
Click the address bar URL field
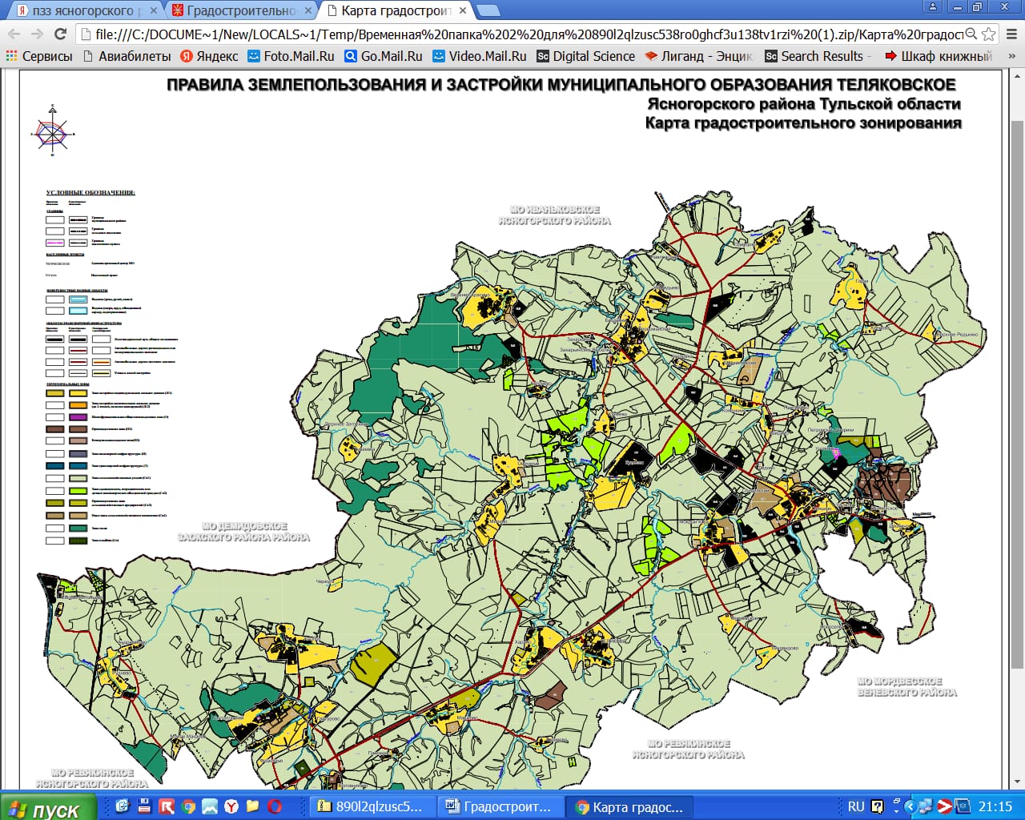[x=521, y=34]
